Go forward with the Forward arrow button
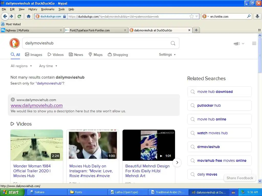 (11, 16)
